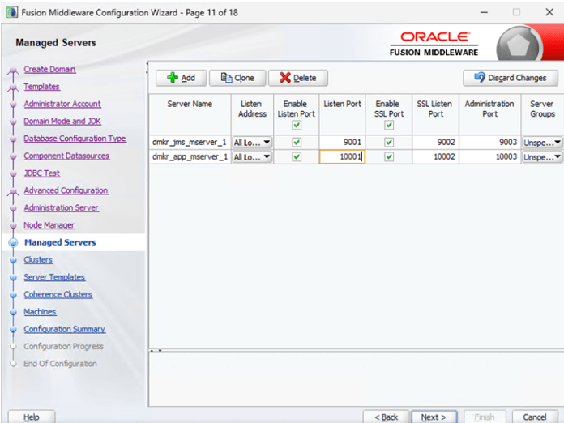Open Administrator Account step

tap(62, 104)
